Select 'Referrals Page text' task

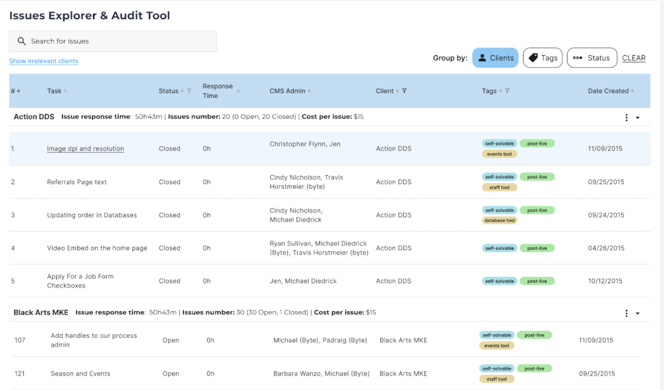click(76, 182)
